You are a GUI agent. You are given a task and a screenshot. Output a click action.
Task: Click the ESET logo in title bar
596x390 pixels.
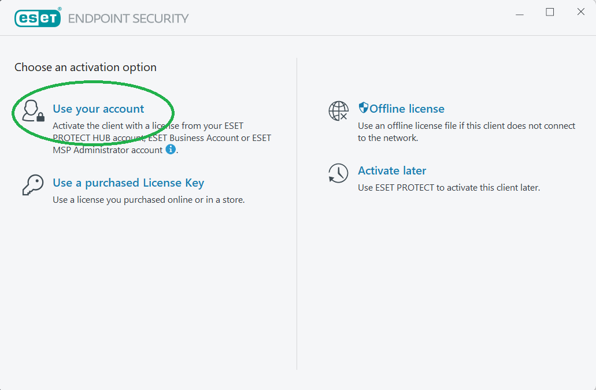(x=38, y=18)
